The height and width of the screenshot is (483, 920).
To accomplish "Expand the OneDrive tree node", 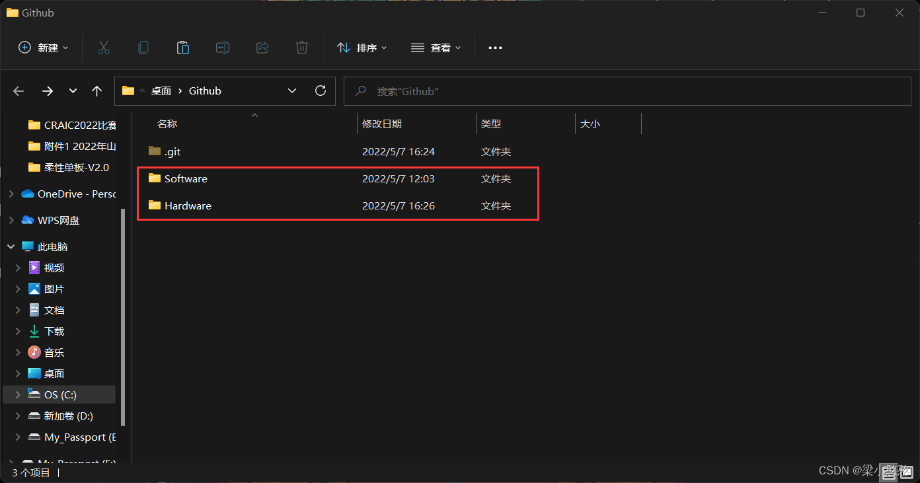I will 11,194.
